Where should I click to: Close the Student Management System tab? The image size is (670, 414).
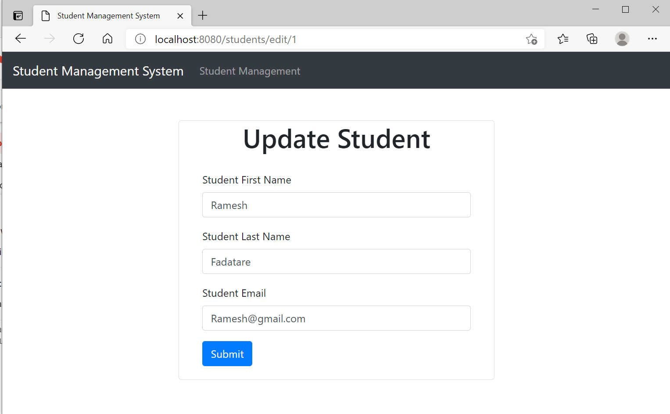[180, 16]
